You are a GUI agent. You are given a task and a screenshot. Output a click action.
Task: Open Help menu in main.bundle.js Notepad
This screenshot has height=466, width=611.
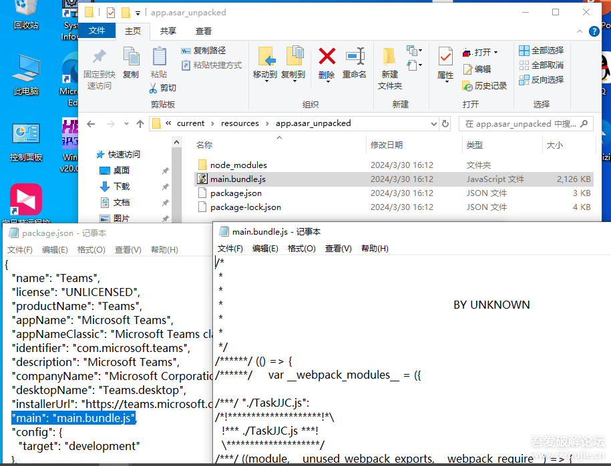coord(375,249)
